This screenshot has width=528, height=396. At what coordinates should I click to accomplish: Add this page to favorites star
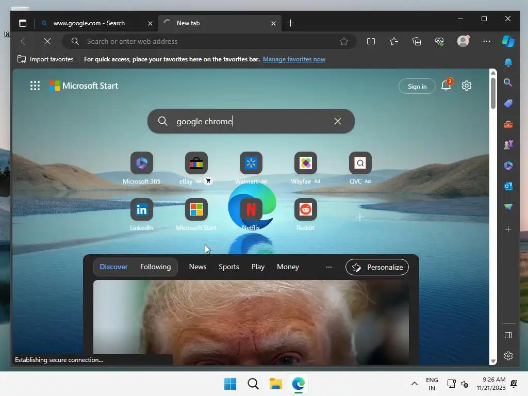pyautogui.click(x=344, y=41)
